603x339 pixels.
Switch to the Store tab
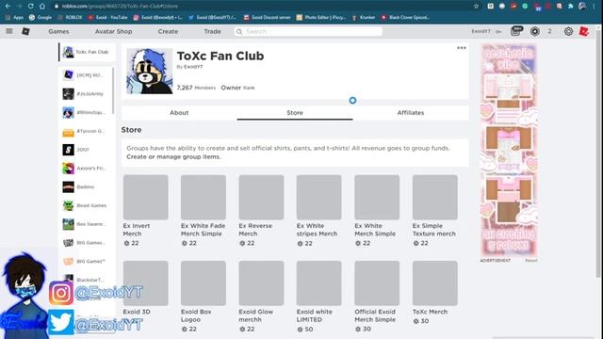pyautogui.click(x=295, y=113)
